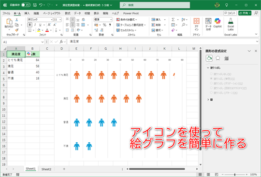Select the Size & Properties pane tab
261x177 pixels.
pos(226,58)
